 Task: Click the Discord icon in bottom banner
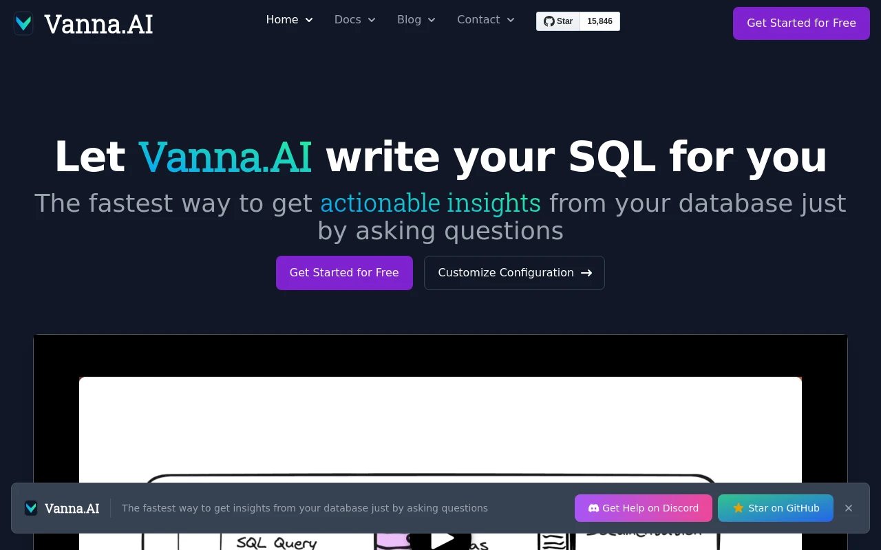tap(593, 508)
